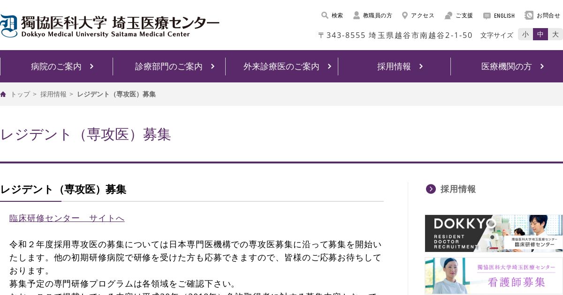Open the 検索 search link
Screen dimensions: 563x295
pos(337,15)
